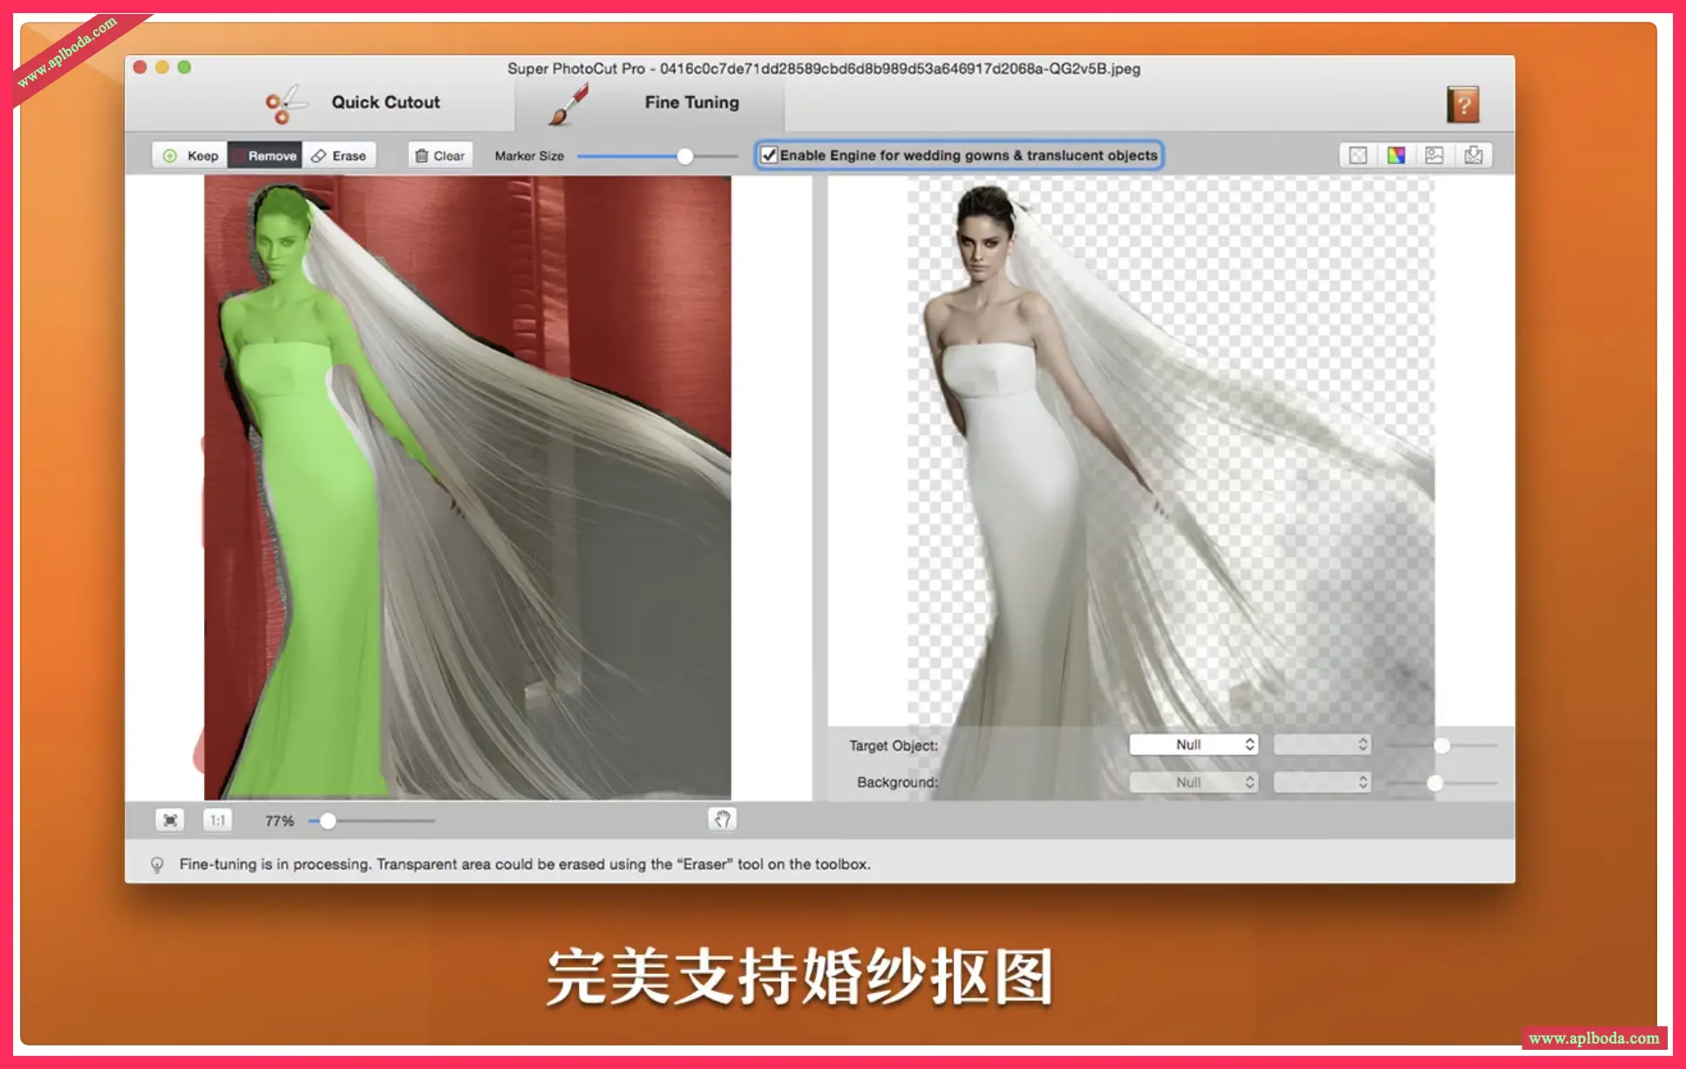Open the Target Object Null dropdown
The image size is (1686, 1069).
click(1193, 745)
